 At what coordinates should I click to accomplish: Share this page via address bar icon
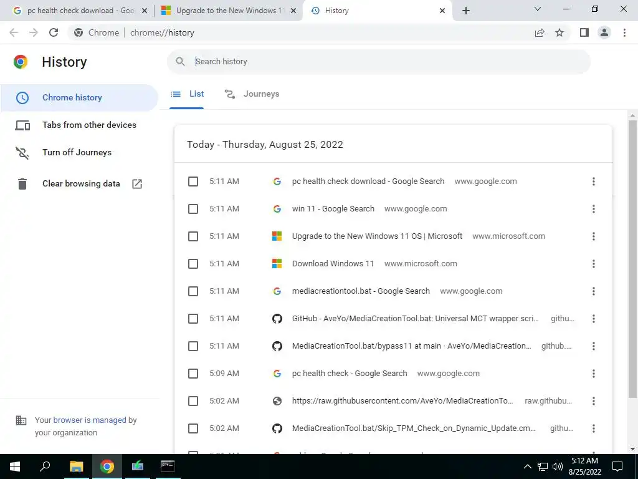(540, 32)
